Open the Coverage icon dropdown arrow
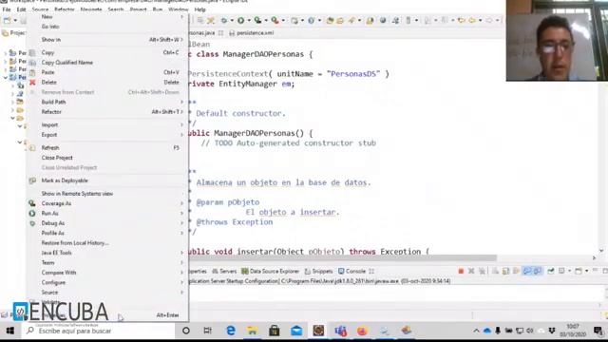Image resolution: width=608 pixels, height=342 pixels. pos(266,20)
